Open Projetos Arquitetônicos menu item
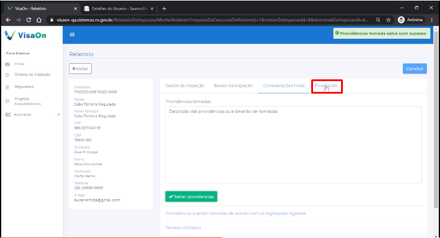This screenshot has height=238, width=440. pos(27,101)
